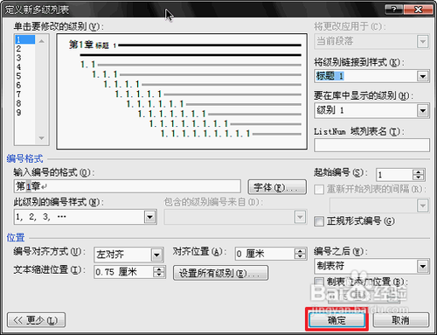Select level 6 in the level list
The width and height of the screenshot is (437, 335).
click(25, 85)
